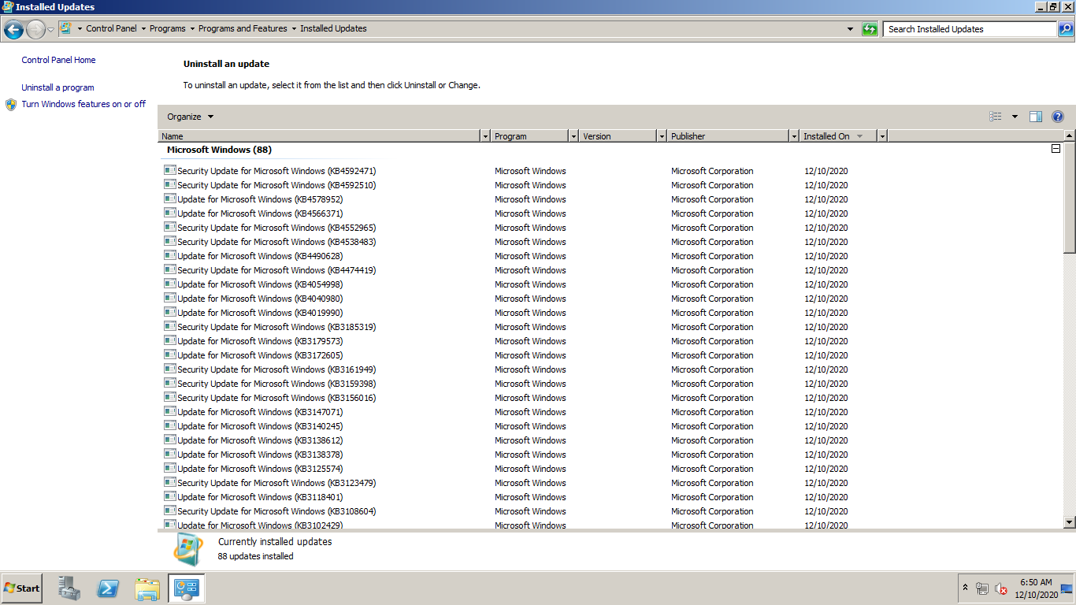
Task: Click icon of Security Update KB4538483
Action: [x=170, y=241]
